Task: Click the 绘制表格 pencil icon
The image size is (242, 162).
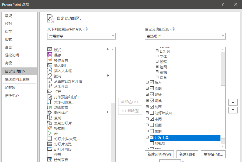Action: pyautogui.click(x=50, y=160)
